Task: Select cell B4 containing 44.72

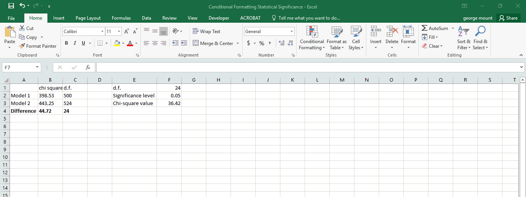Action: (x=50, y=111)
